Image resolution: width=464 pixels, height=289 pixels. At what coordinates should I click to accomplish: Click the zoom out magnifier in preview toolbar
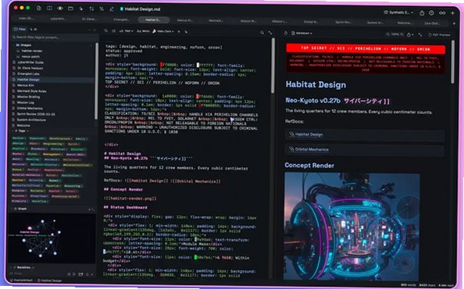(387, 34)
